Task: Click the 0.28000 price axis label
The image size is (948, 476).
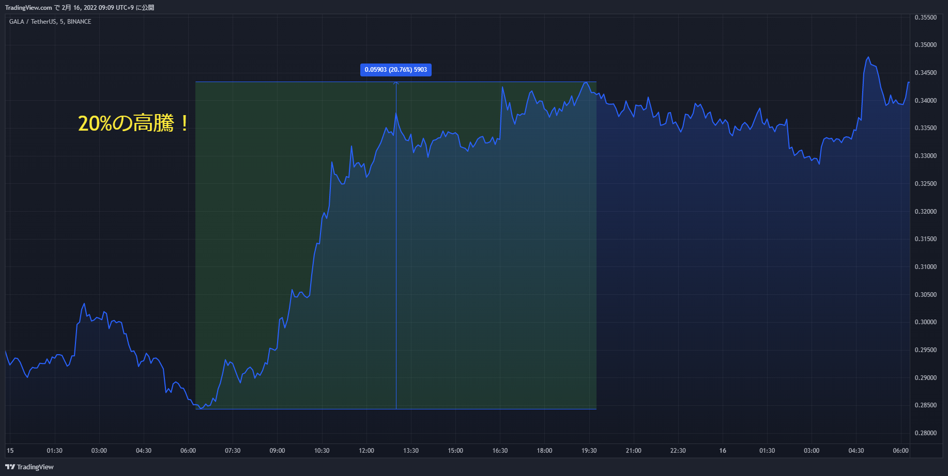Action: [x=926, y=433]
